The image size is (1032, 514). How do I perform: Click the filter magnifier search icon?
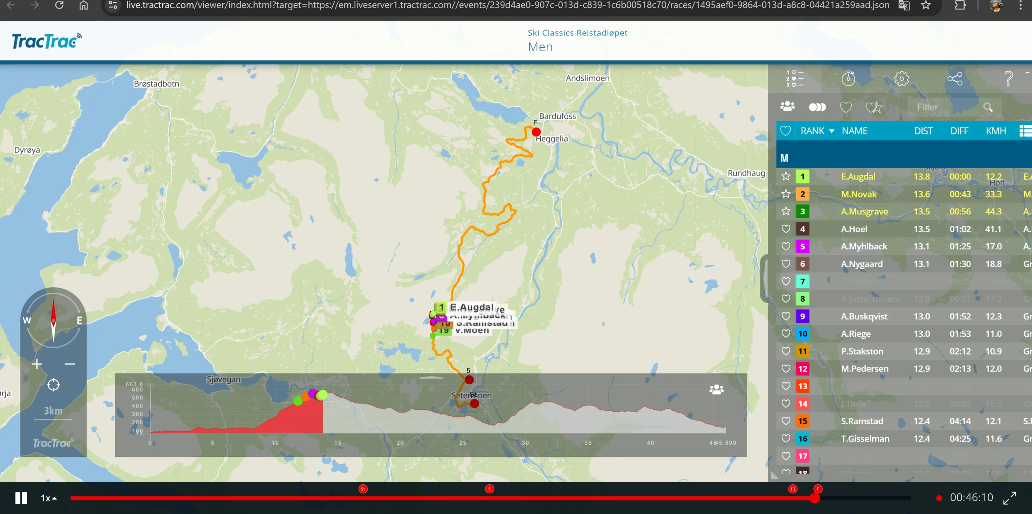point(988,107)
